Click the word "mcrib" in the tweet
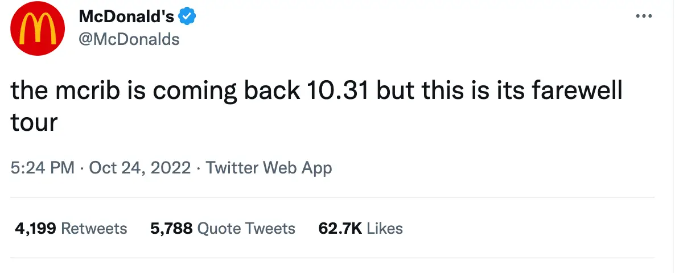The height and width of the screenshot is (273, 675). (x=83, y=92)
